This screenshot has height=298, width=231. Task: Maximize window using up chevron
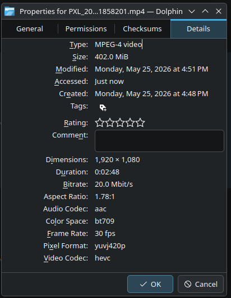click(x=205, y=11)
